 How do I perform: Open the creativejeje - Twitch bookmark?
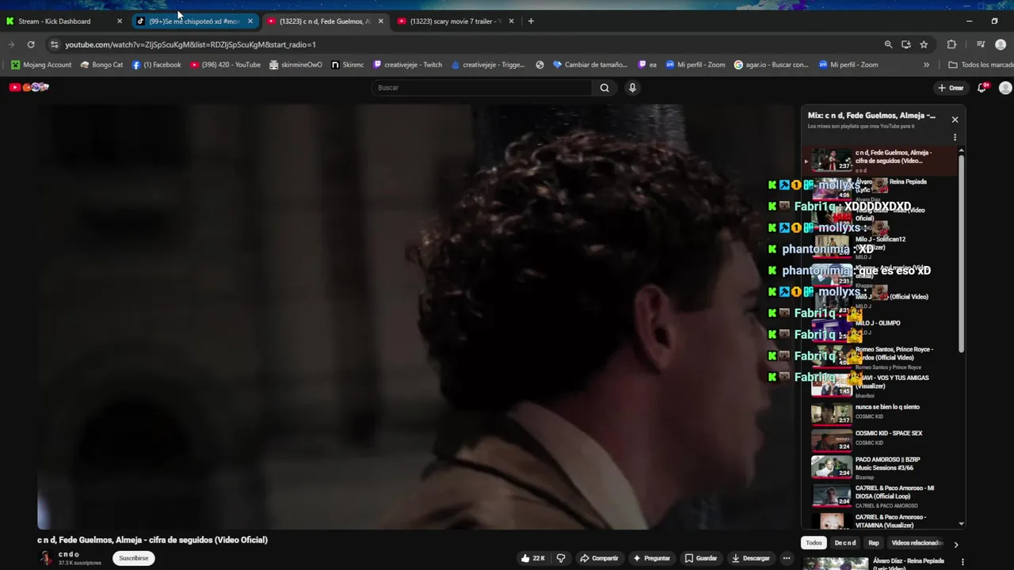click(407, 65)
